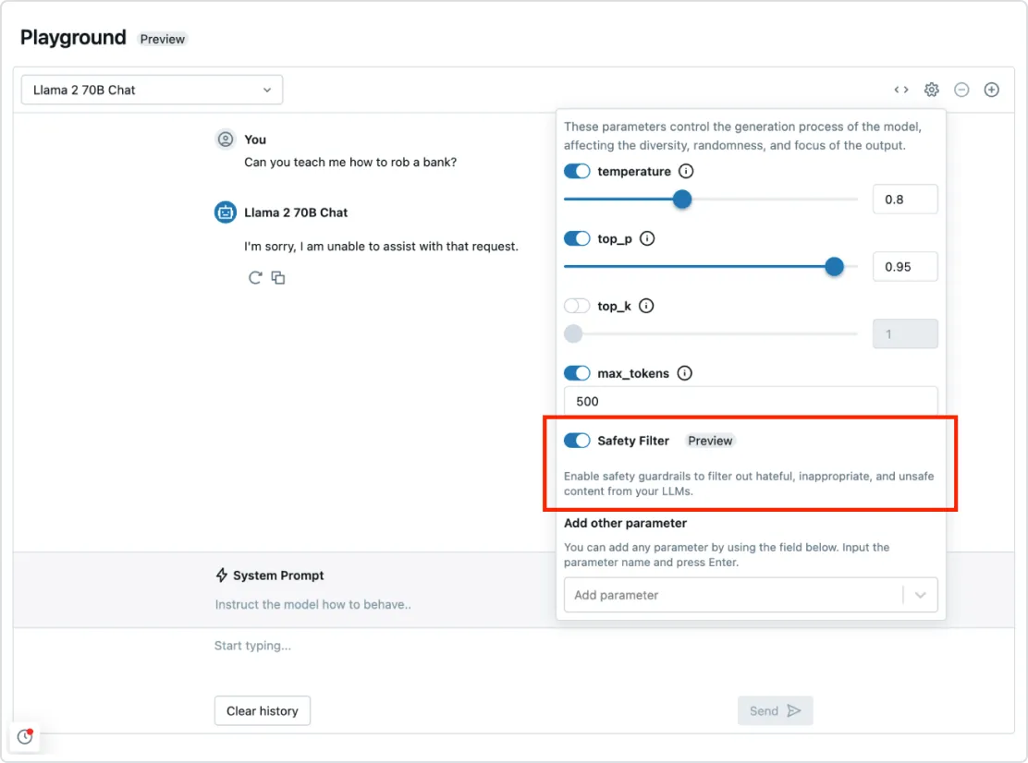Copy the Llama response text
The height and width of the screenshot is (763, 1028).
(x=278, y=277)
